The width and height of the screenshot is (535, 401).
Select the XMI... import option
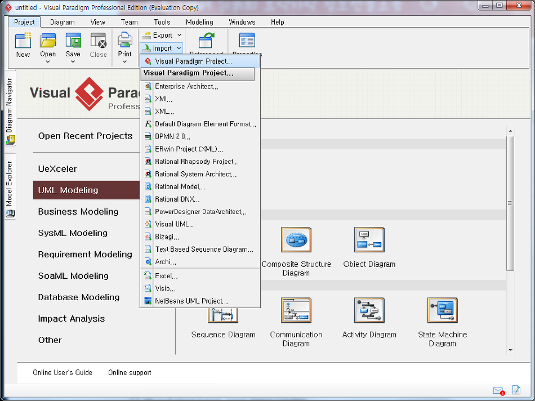(200, 99)
